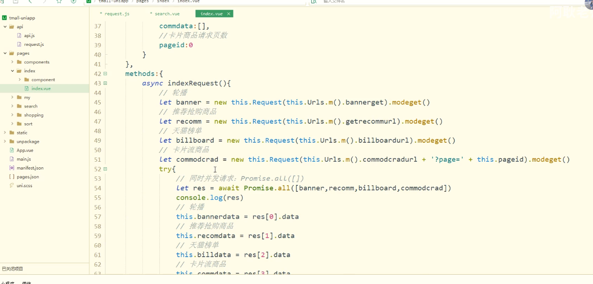Expand the search folder
Image resolution: width=593 pixels, height=284 pixels.
(x=13, y=106)
